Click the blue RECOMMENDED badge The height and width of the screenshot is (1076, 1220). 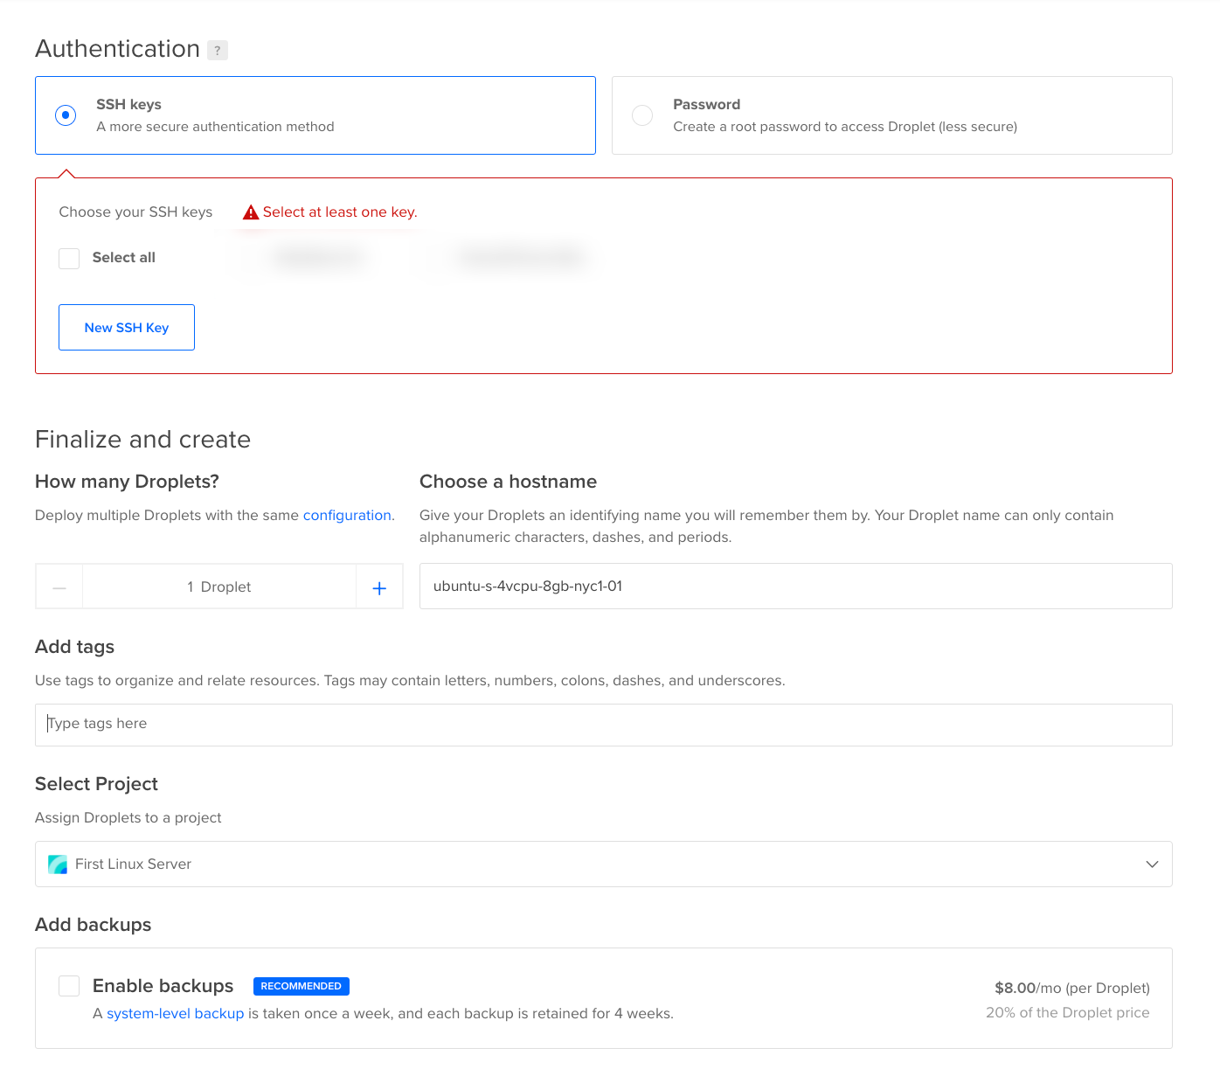click(x=301, y=986)
